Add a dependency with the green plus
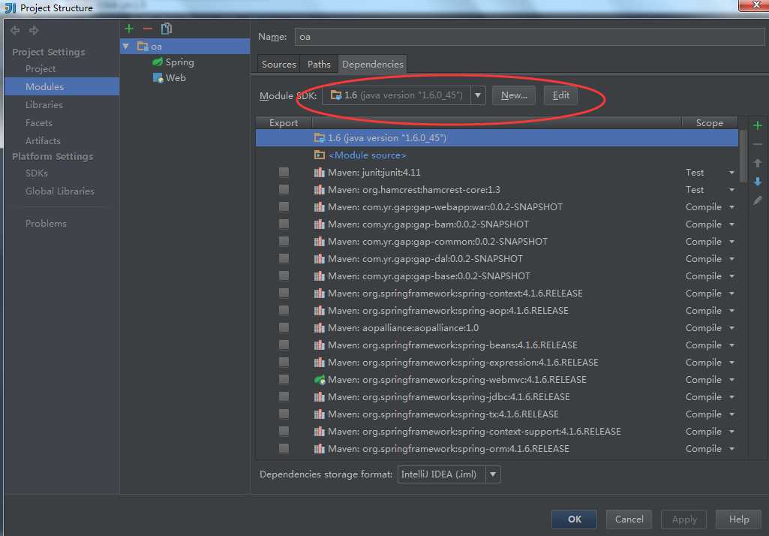The height and width of the screenshot is (536, 769). pyautogui.click(x=758, y=125)
